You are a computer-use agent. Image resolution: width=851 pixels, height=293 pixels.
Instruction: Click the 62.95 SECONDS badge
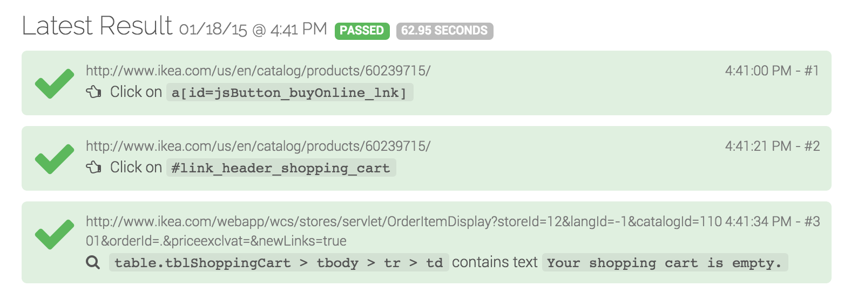pyautogui.click(x=444, y=31)
